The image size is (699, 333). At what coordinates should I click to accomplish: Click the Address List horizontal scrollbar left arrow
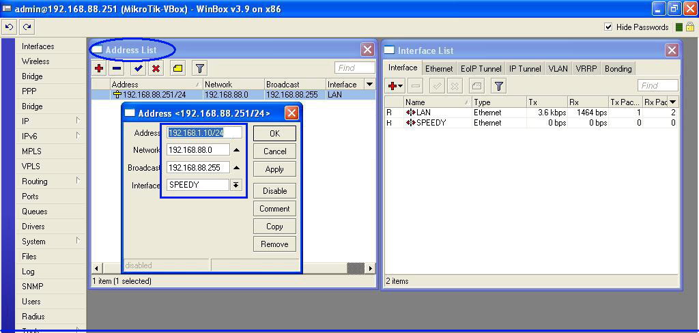pyautogui.click(x=97, y=268)
